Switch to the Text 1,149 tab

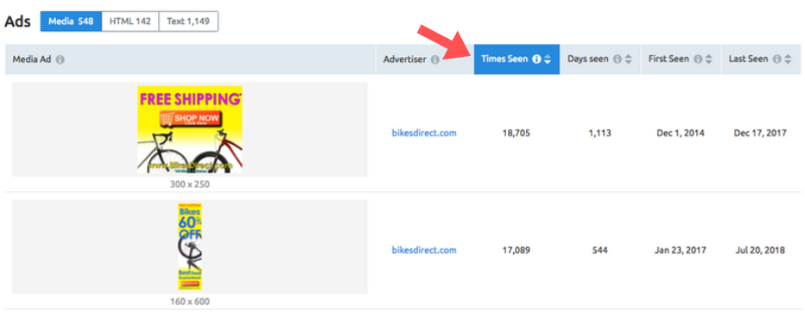tap(188, 22)
